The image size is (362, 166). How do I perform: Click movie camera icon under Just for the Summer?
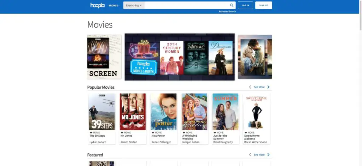(215, 132)
